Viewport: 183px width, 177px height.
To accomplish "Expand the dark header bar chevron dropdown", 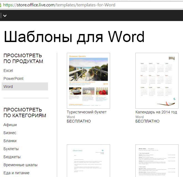I will tap(5, 15).
